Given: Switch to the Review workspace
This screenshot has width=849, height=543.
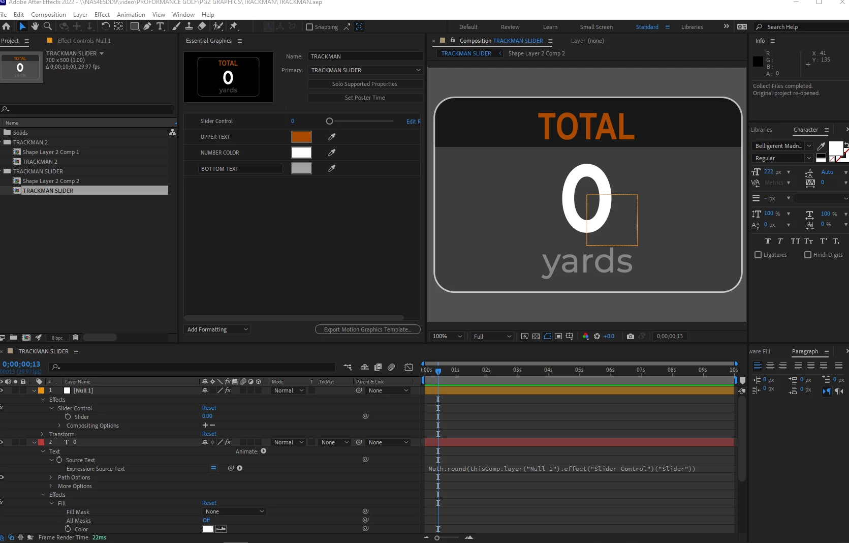Looking at the screenshot, I should (x=510, y=27).
